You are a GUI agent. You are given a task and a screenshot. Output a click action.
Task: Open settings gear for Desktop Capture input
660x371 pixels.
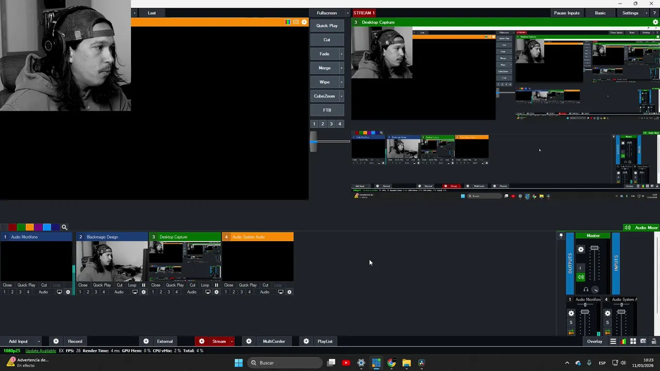click(216, 292)
